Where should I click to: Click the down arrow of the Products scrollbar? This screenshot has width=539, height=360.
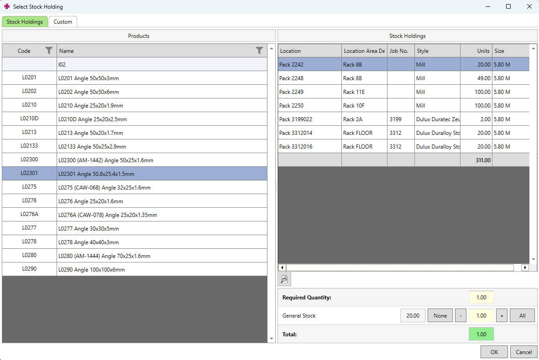pyautogui.click(x=272, y=338)
